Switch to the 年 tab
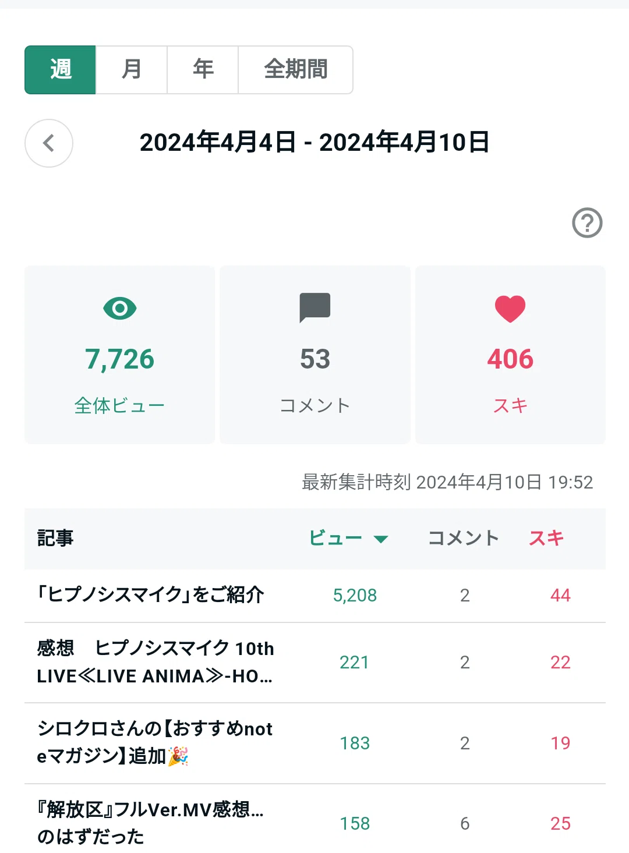629x853 pixels. pos(203,70)
